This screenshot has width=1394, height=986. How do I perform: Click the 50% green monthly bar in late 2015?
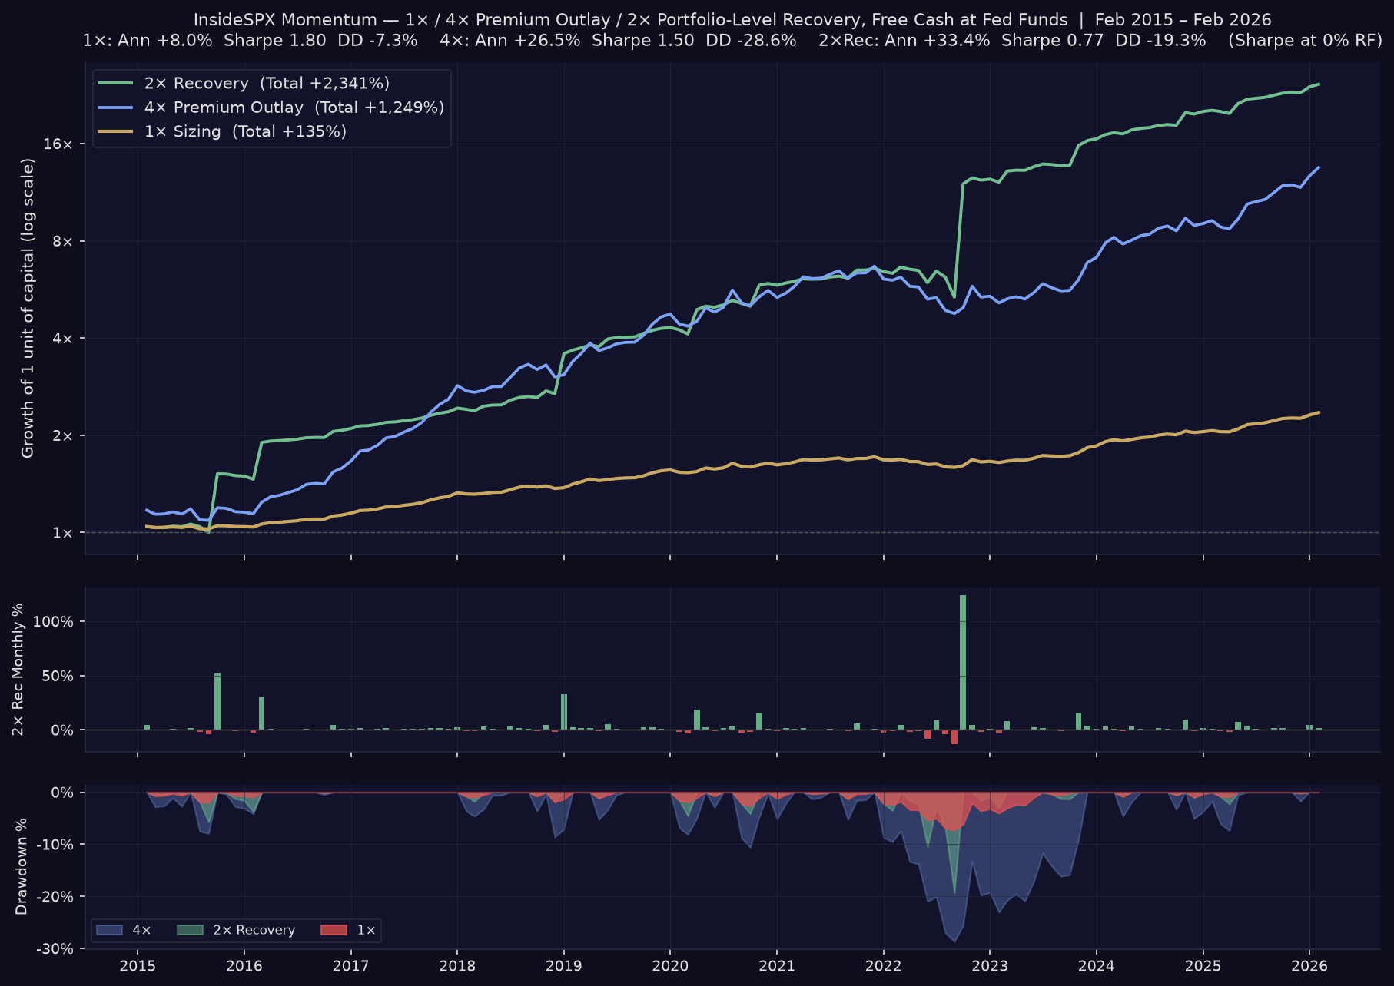[217, 702]
